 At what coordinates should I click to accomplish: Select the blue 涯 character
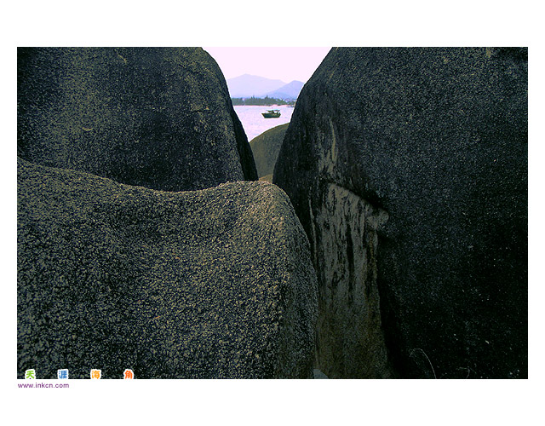click(x=63, y=374)
